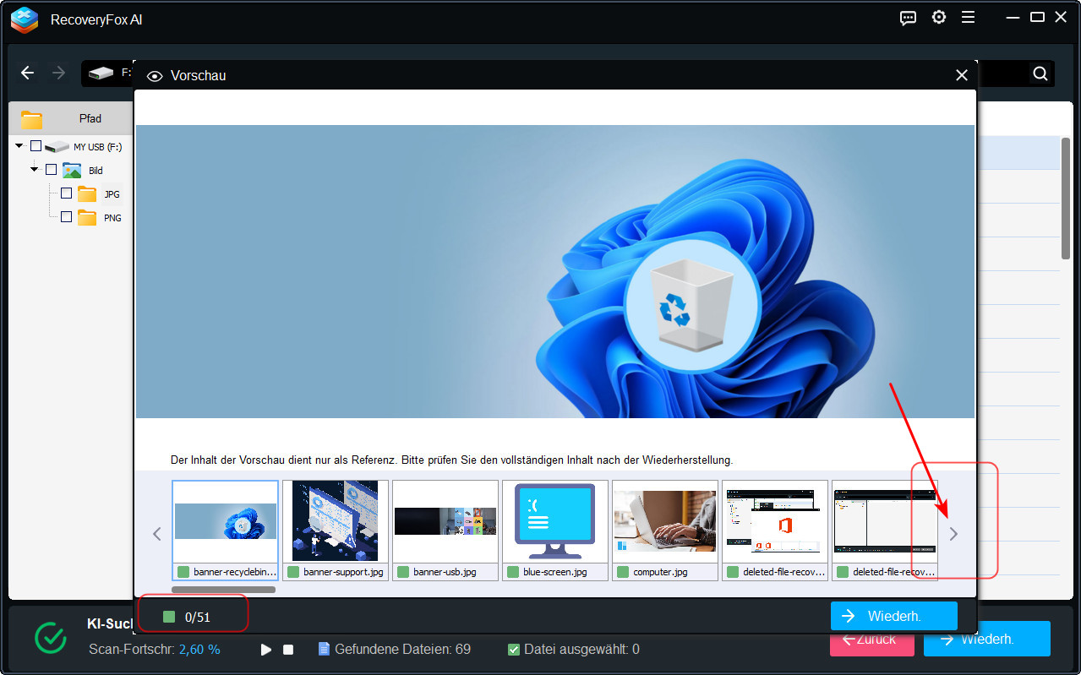Viewport: 1081px width, 675px height.
Task: Tick the JPG folder checkbox
Action: coord(66,193)
